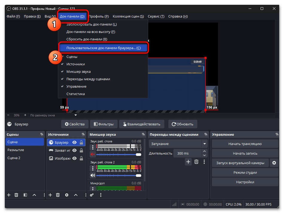Screen dimensions: 284x213
Task: Open the Коллекция сцен (S) menu
Action: (x=128, y=16)
